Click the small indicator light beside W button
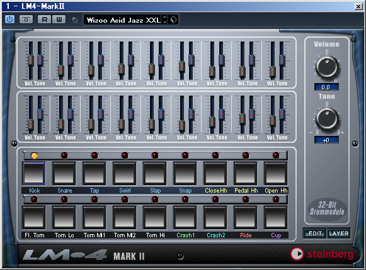This screenshot has height=270, width=366. coord(74,20)
